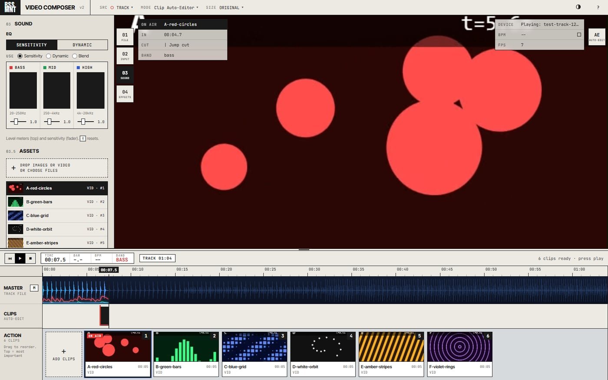Click the plus icon in drop files area
This screenshot has width=608, height=380.
point(13,168)
